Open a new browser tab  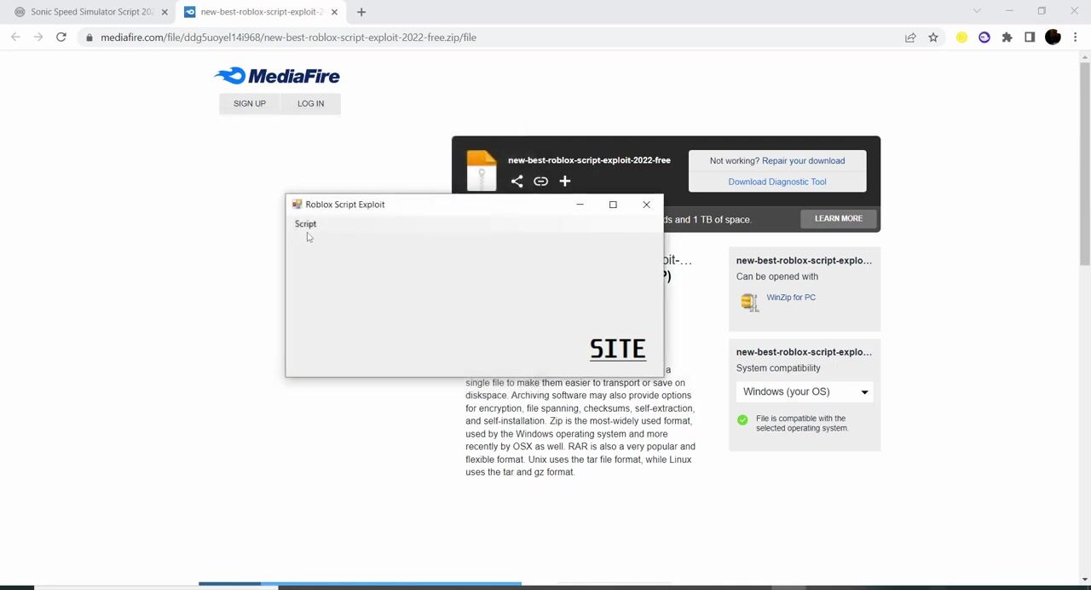coord(361,12)
